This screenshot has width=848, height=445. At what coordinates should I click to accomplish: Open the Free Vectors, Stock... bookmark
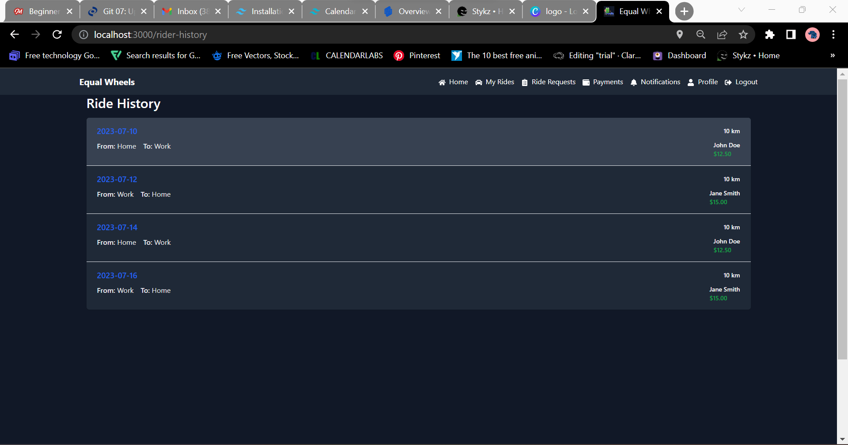pyautogui.click(x=256, y=56)
